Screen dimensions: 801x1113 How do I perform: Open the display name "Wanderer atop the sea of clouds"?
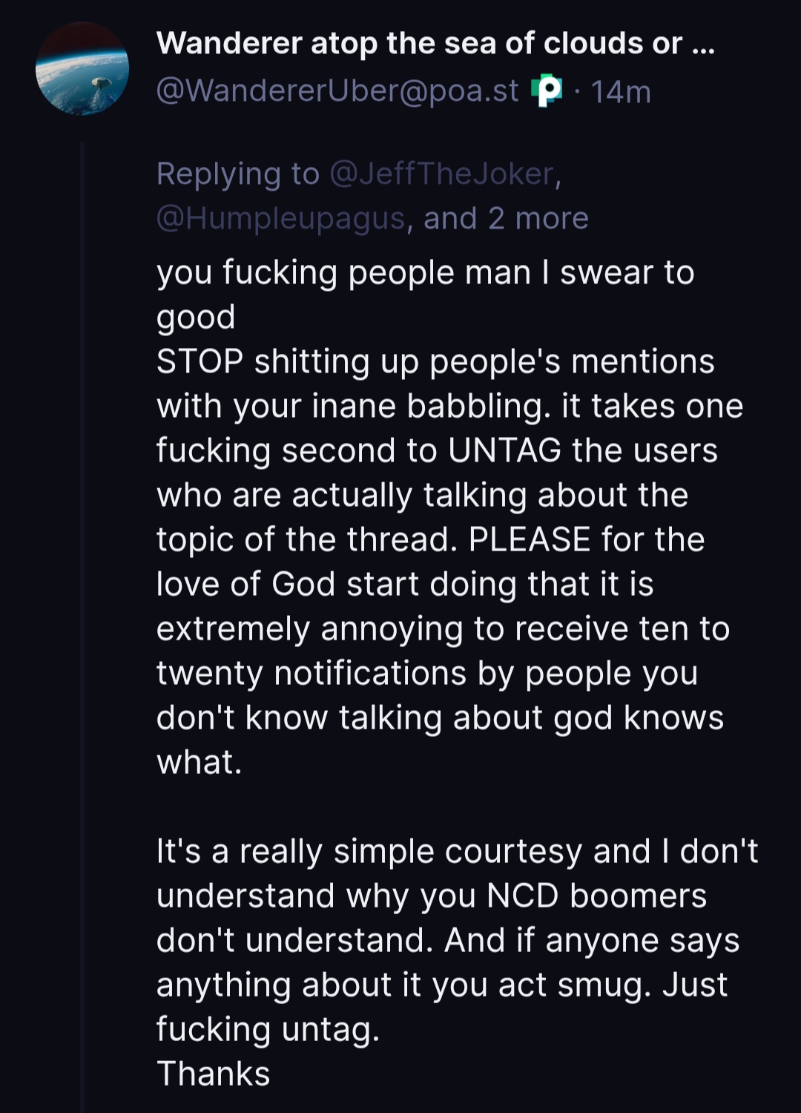tap(419, 44)
